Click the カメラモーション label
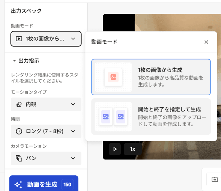The width and height of the screenshot is (221, 191). click(x=29, y=146)
